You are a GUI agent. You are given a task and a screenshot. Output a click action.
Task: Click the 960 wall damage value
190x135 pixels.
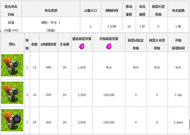[48, 122]
